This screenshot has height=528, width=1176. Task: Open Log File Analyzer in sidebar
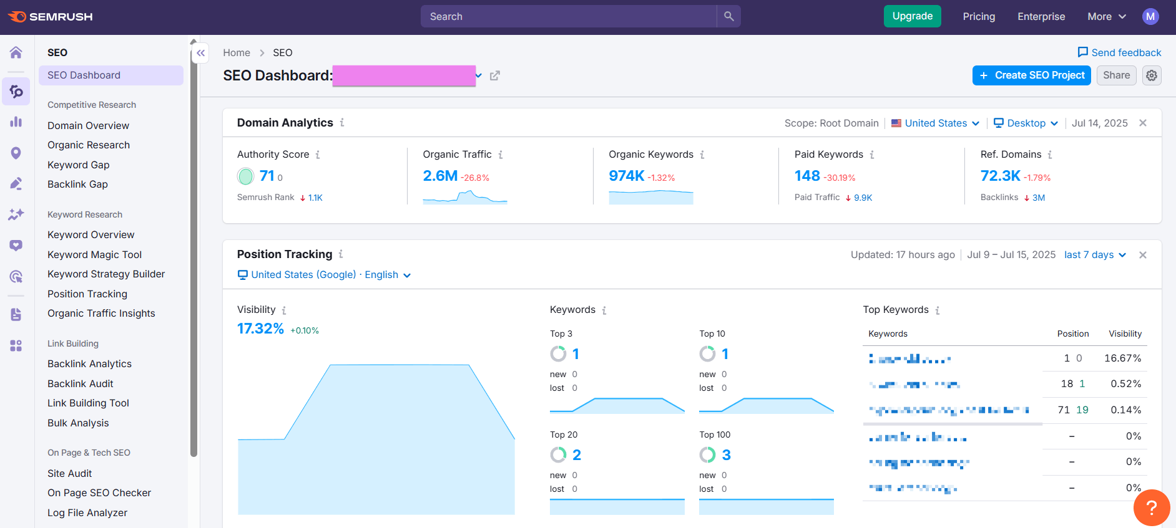tap(87, 512)
